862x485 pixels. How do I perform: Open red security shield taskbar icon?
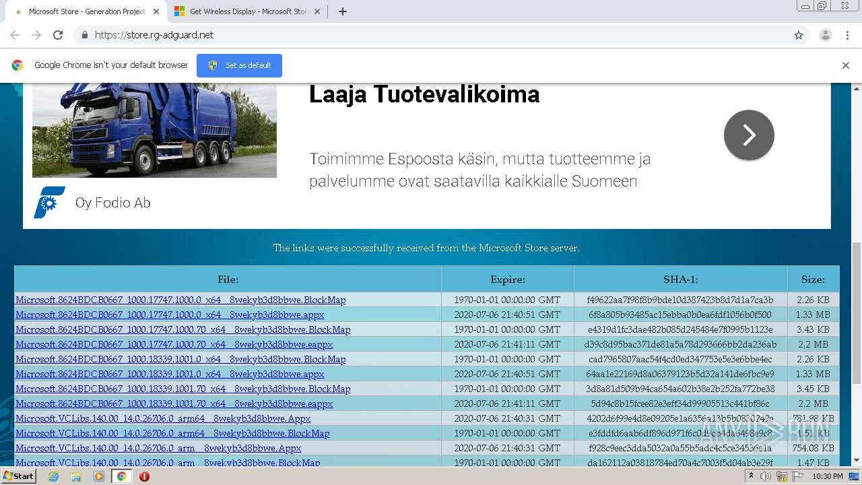pyautogui.click(x=144, y=476)
